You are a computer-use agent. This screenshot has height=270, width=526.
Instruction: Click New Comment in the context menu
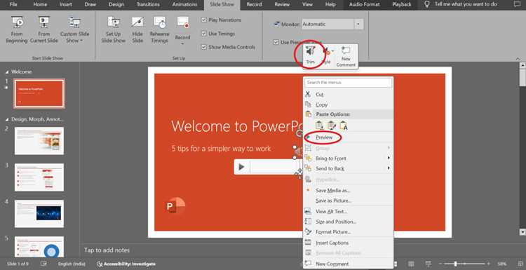coord(348,264)
